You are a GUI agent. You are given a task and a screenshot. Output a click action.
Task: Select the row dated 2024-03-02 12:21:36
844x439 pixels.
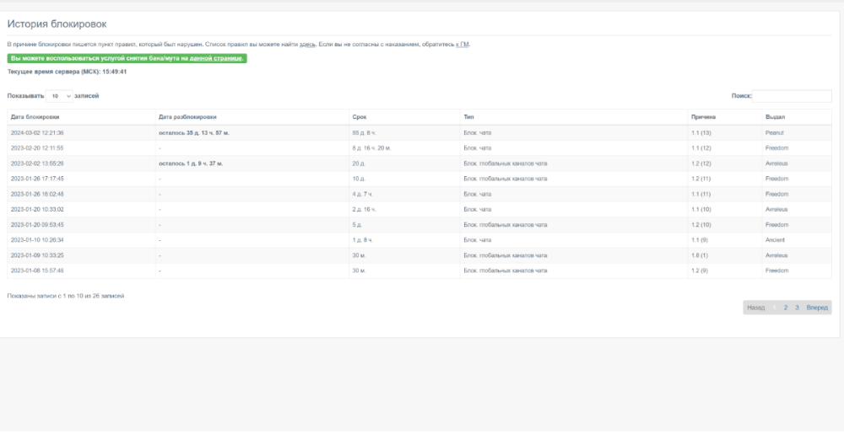[37, 133]
